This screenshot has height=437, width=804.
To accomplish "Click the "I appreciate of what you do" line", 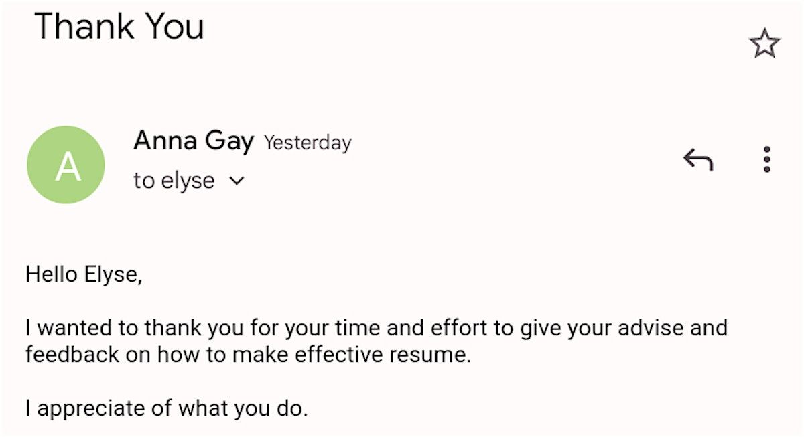I will click(x=166, y=408).
